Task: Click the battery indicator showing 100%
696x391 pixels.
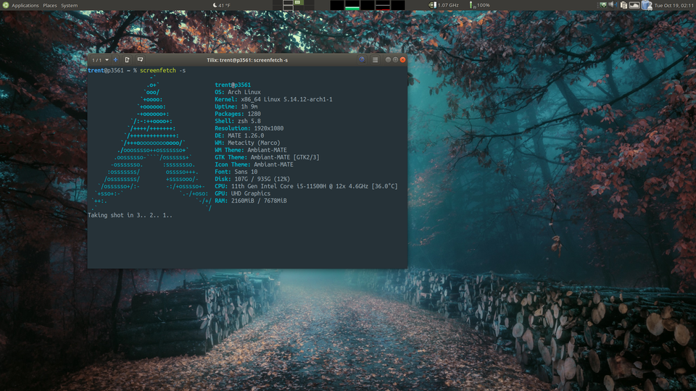Action: [x=478, y=5]
